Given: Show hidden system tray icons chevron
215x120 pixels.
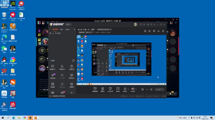Looking at the screenshot, I should (189, 118).
